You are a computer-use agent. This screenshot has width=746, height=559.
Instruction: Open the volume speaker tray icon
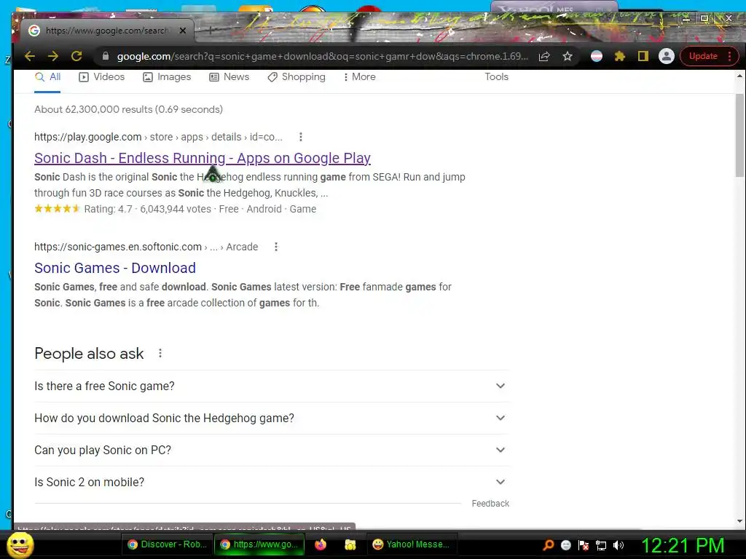point(619,544)
